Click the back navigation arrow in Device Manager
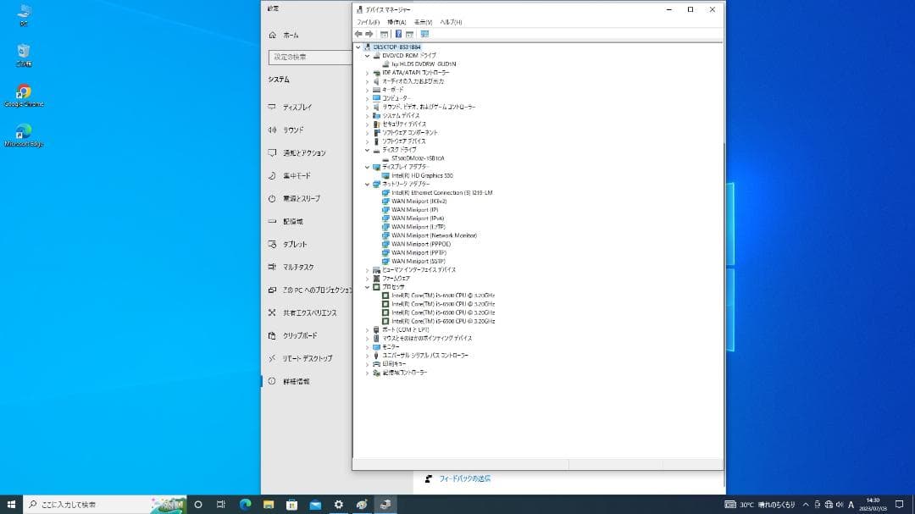915x514 pixels. [358, 34]
